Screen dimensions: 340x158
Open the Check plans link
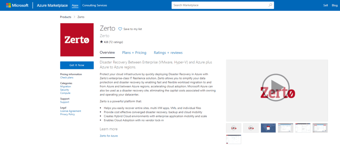pyautogui.click(x=67, y=78)
